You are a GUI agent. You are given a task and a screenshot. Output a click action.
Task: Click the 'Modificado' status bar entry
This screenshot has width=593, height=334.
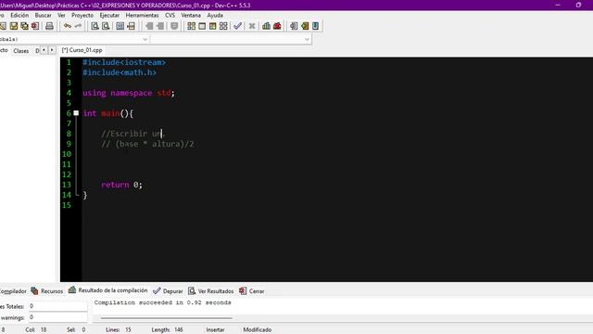pyautogui.click(x=258, y=330)
